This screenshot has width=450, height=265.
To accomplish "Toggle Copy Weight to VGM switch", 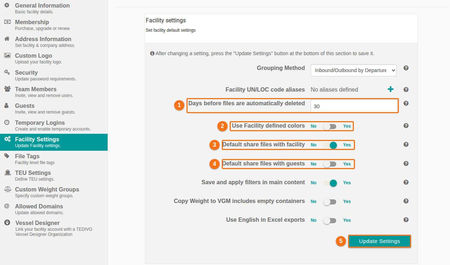I will 330,202.
